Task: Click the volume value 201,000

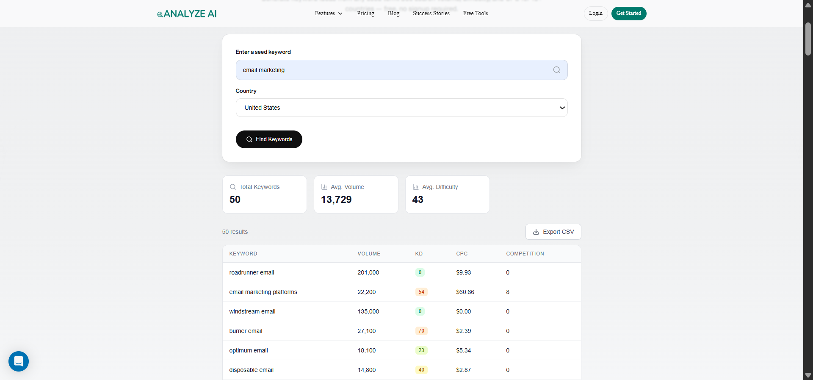Action: pos(368,272)
